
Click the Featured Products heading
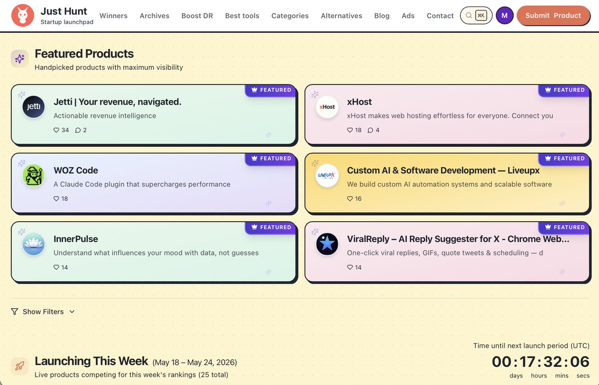[x=84, y=54]
